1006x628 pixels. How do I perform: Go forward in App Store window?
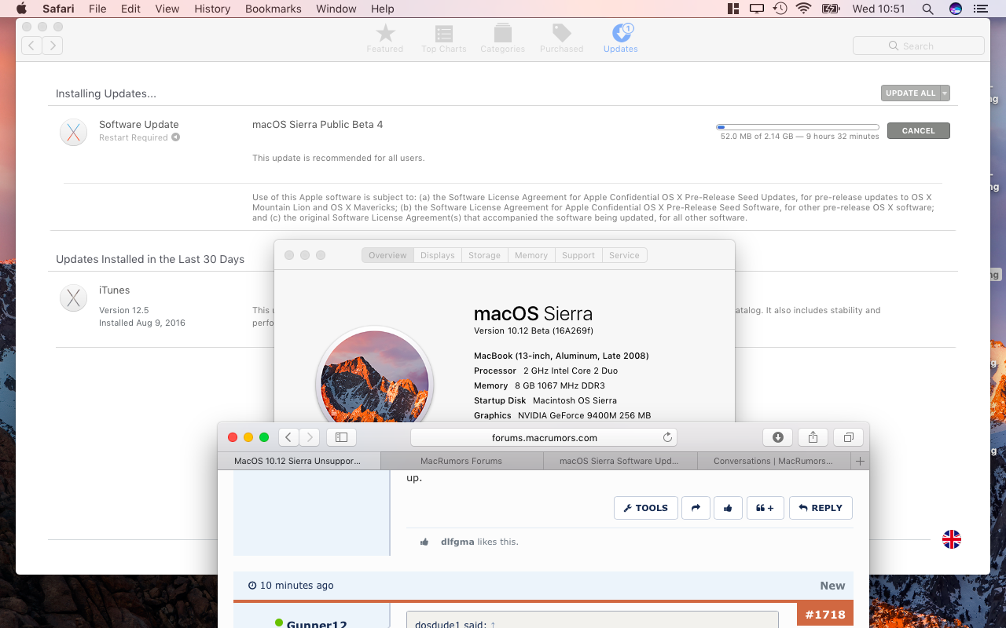(x=53, y=46)
